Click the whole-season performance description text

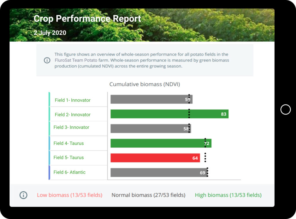(x=142, y=60)
